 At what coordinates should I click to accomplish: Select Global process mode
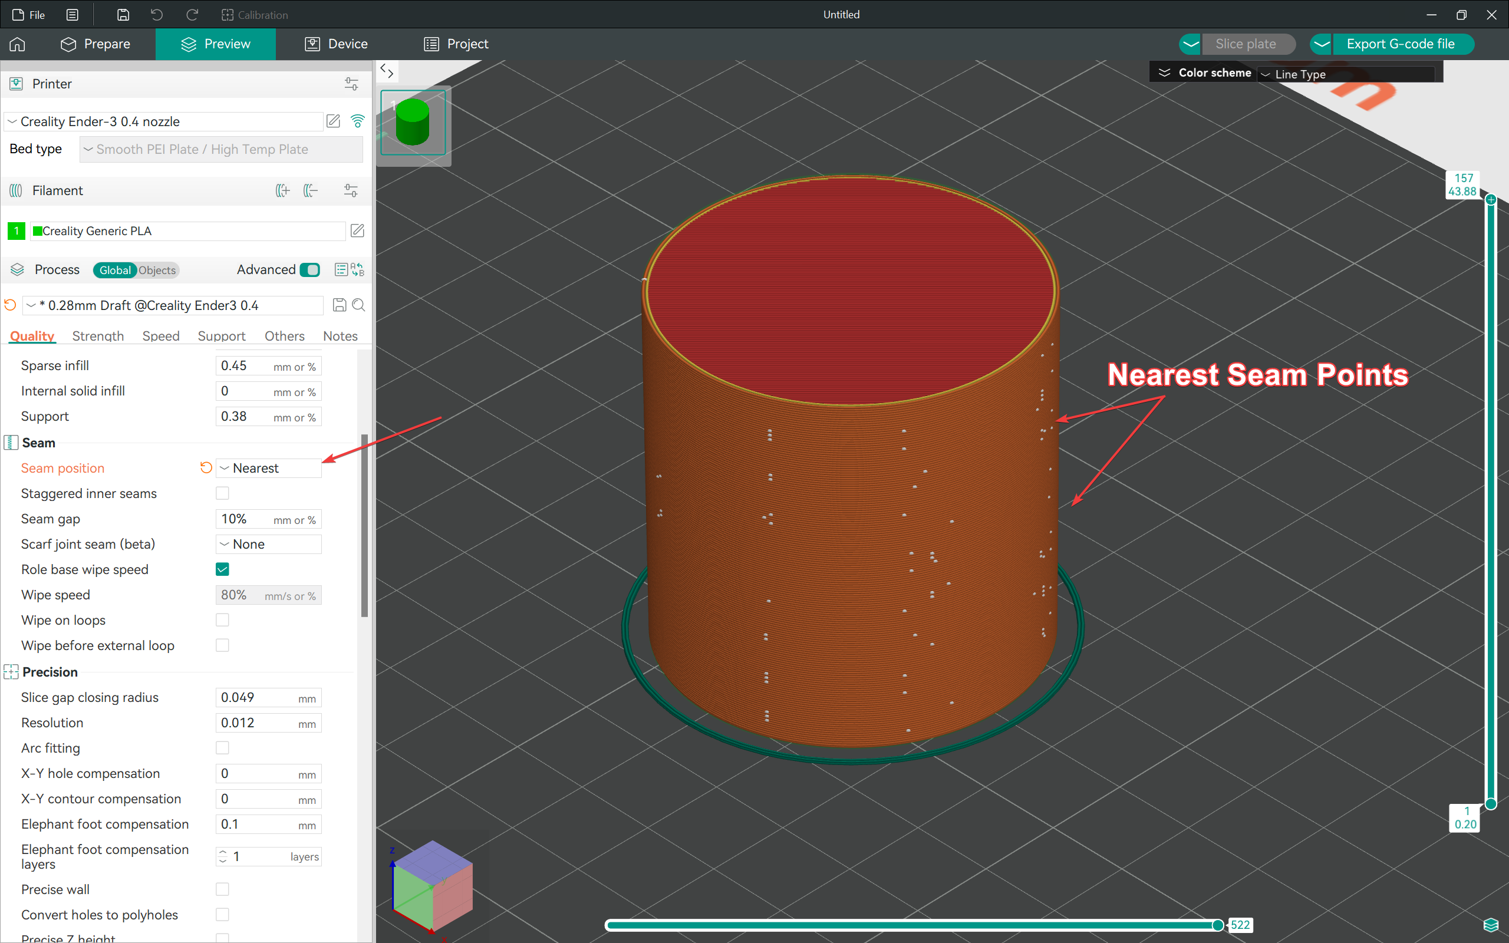click(115, 270)
